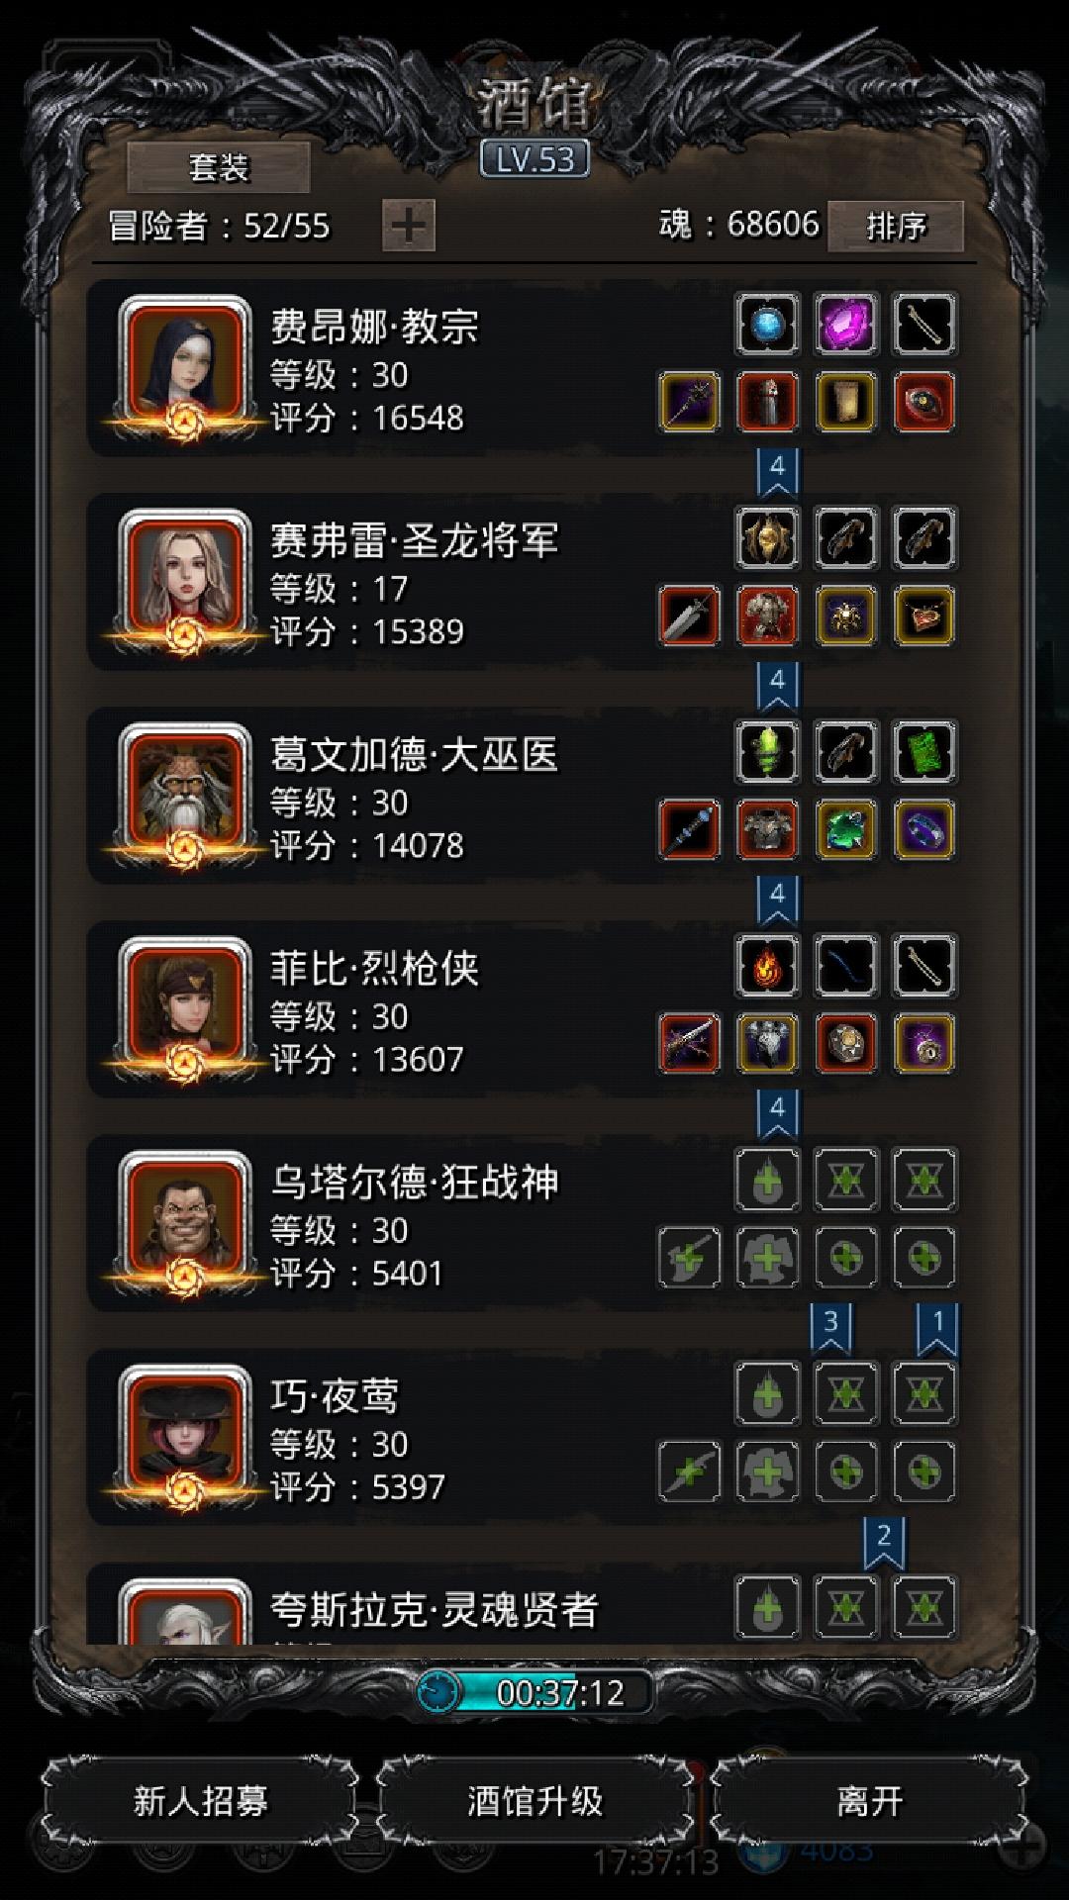Click 费昂娜·教宗's purple gem equipment icon

point(846,325)
